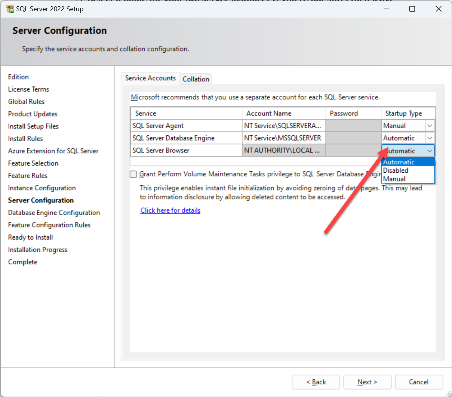Go to the previous step with Back
The width and height of the screenshot is (452, 397).
coord(316,382)
